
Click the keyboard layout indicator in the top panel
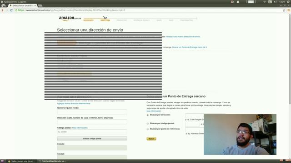pyautogui.click(x=270, y=2)
